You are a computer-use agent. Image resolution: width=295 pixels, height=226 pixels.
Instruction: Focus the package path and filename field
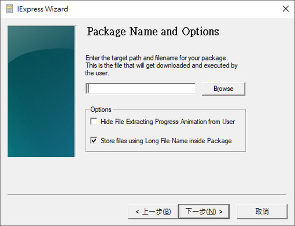140,88
